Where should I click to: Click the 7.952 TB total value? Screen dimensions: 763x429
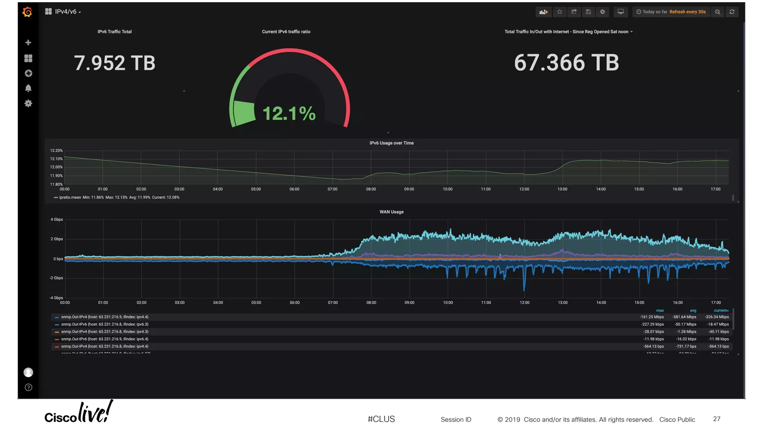(115, 63)
